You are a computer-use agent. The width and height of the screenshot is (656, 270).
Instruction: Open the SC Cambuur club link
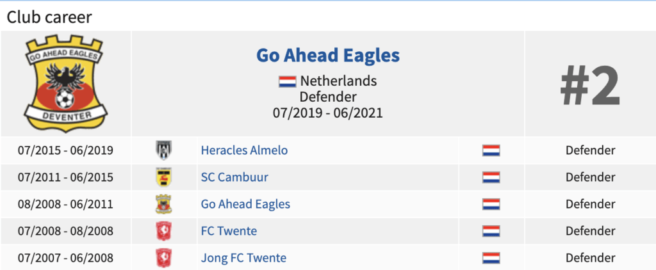click(x=234, y=177)
